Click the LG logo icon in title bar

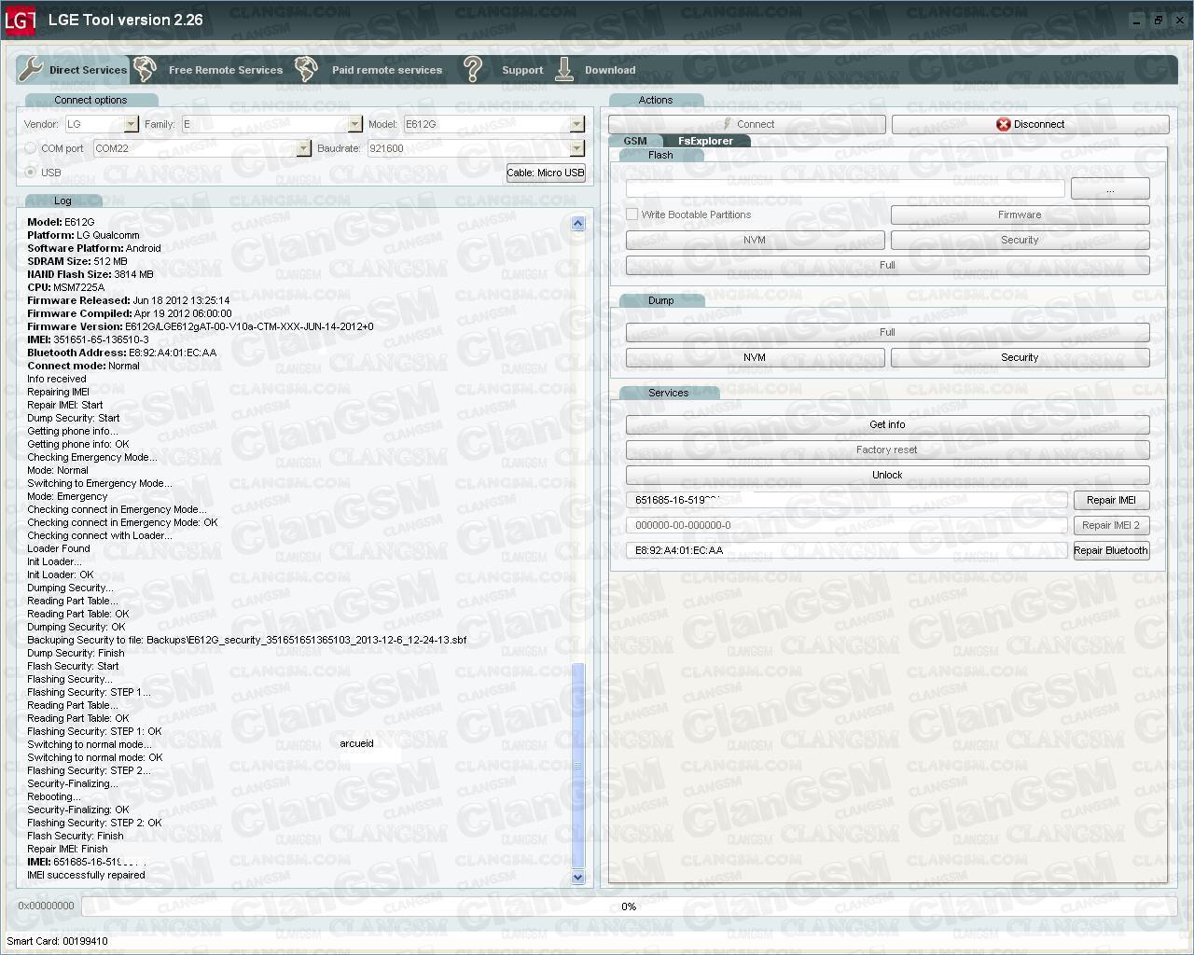21,20
